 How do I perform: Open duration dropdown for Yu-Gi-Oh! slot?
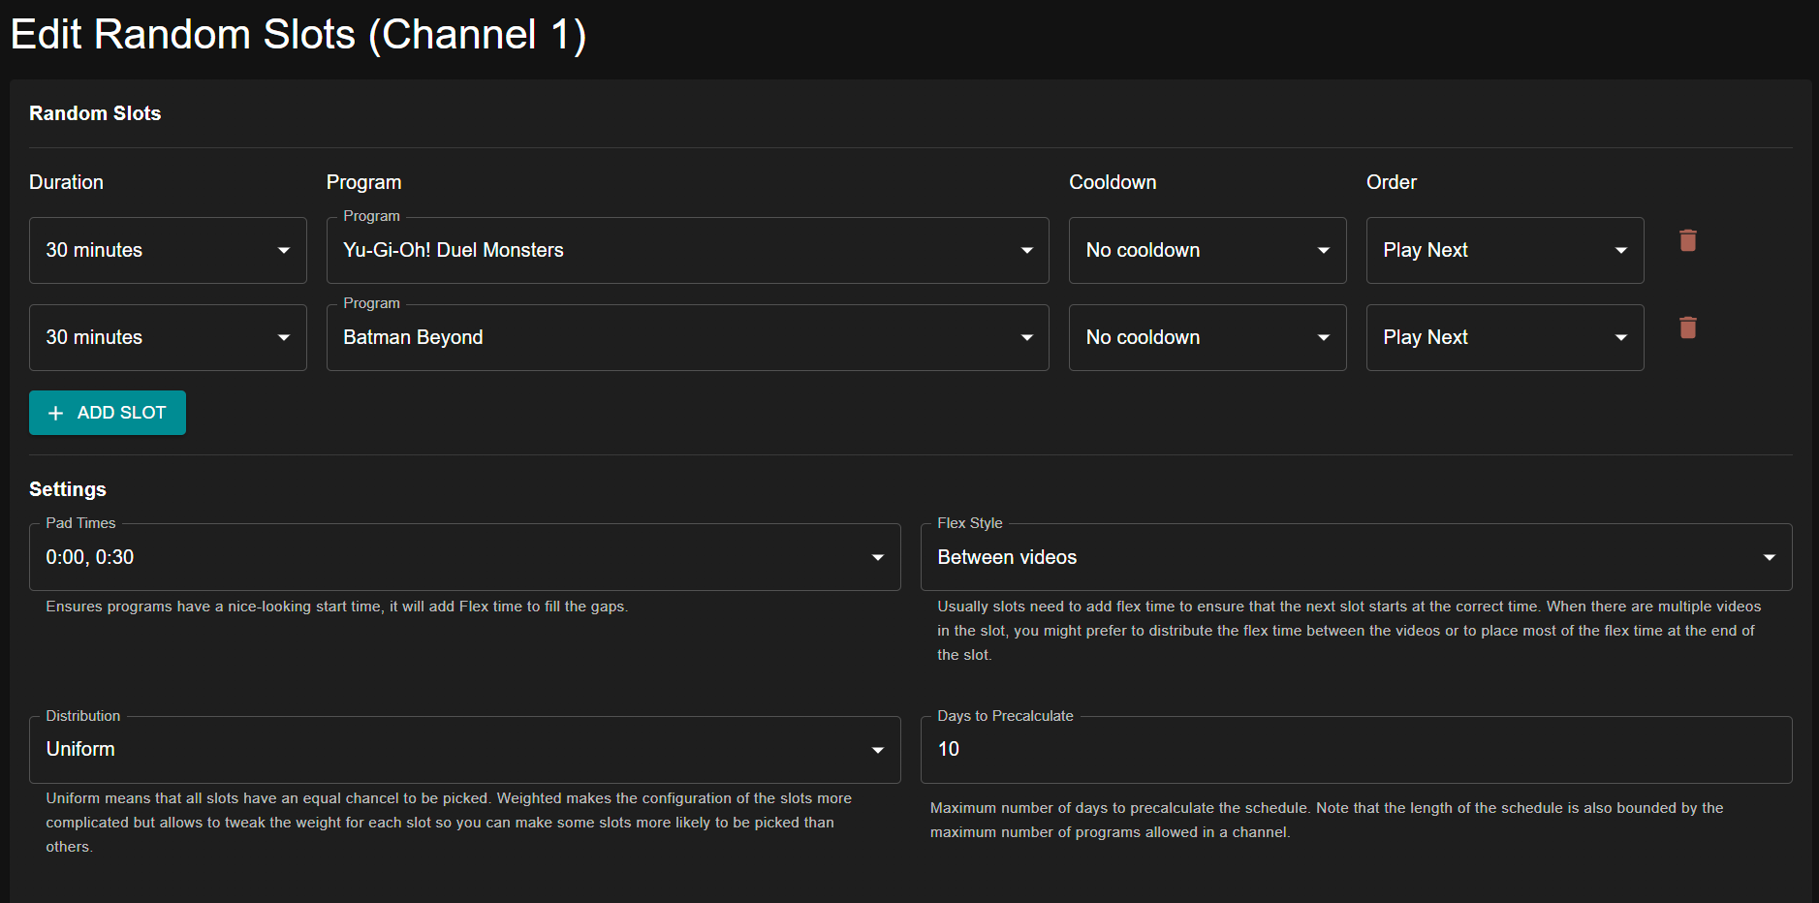[x=168, y=250]
